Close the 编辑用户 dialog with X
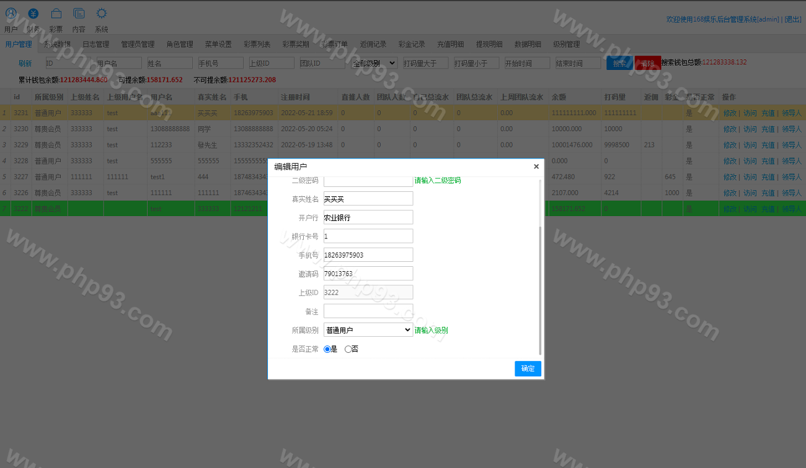 point(536,167)
